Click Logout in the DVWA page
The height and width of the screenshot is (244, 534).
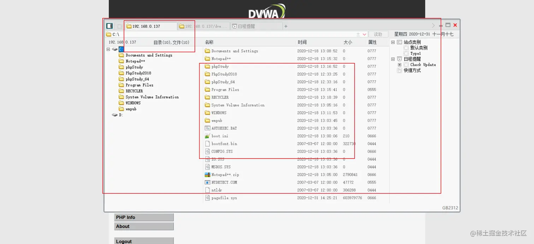[x=144, y=241]
